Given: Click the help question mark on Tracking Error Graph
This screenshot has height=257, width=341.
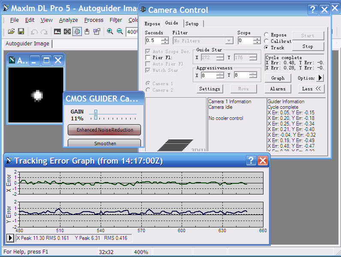Looking at the screenshot, I should pyautogui.click(x=251, y=161).
